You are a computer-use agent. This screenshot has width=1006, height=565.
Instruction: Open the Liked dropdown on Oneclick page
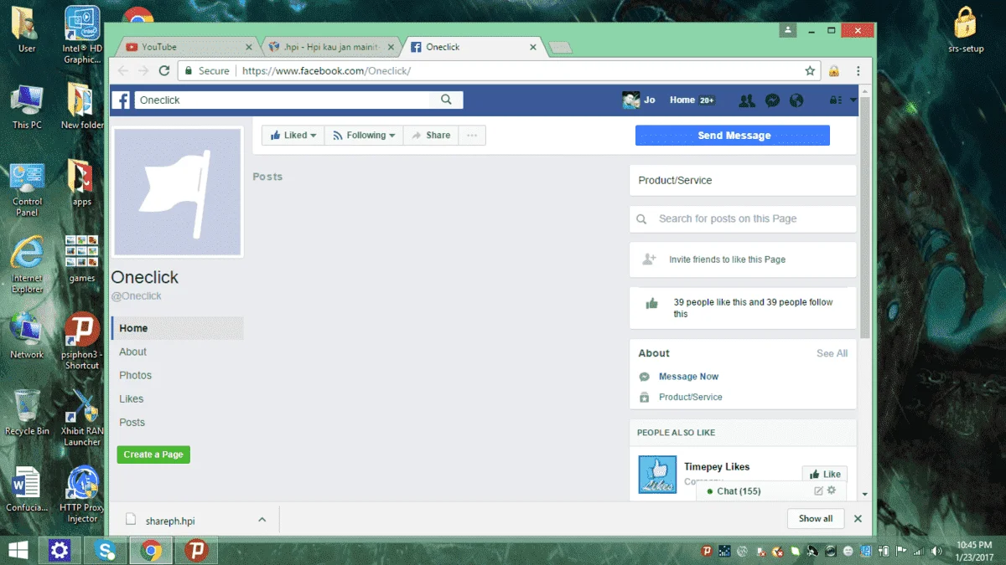(x=293, y=136)
